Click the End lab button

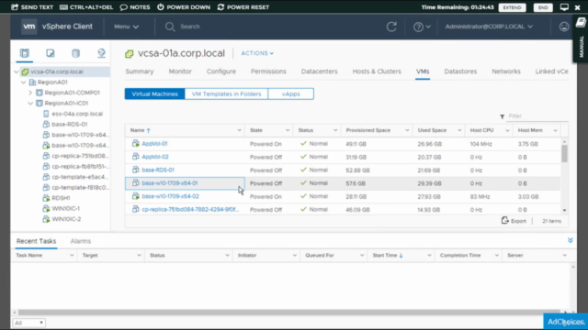543,7
